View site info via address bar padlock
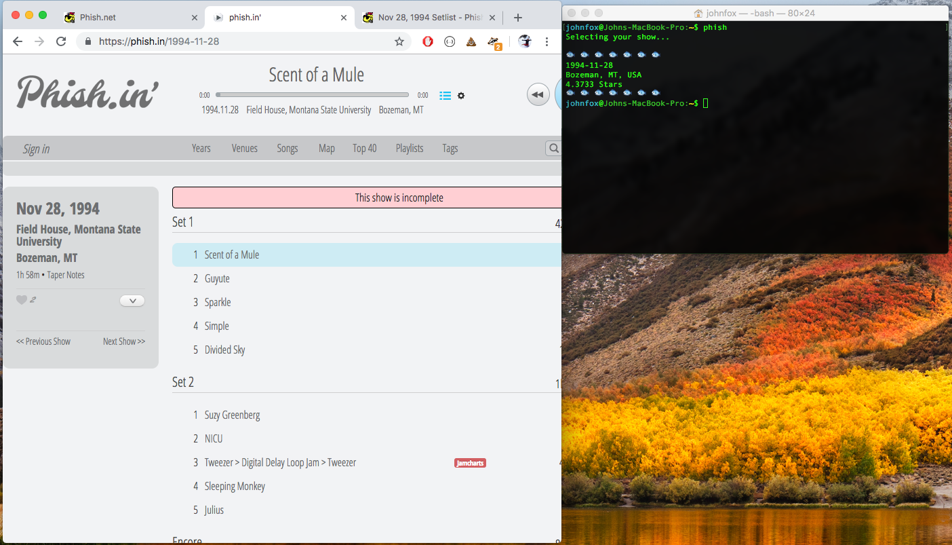The height and width of the screenshot is (545, 952). point(88,41)
